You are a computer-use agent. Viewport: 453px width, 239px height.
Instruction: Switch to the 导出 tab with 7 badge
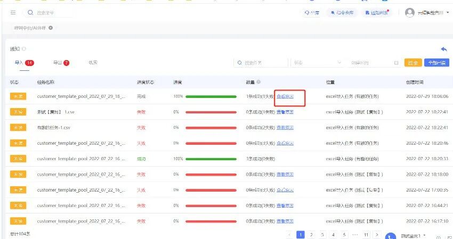click(61, 63)
